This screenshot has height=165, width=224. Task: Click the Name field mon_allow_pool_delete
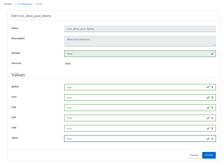[x=140, y=29]
